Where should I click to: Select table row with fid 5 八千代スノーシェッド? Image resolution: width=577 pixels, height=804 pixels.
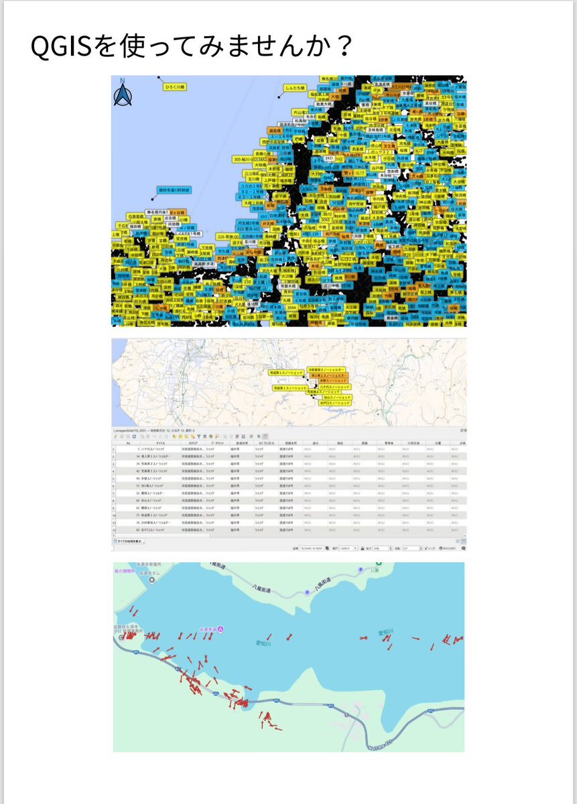click(x=289, y=450)
